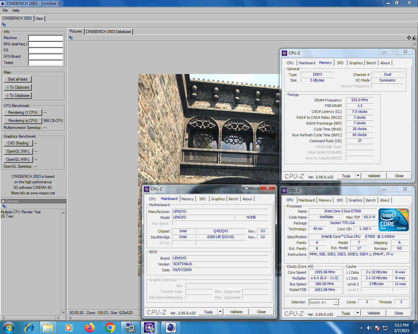
Task: Click the pin icon in Console panel
Action: pos(4,206)
